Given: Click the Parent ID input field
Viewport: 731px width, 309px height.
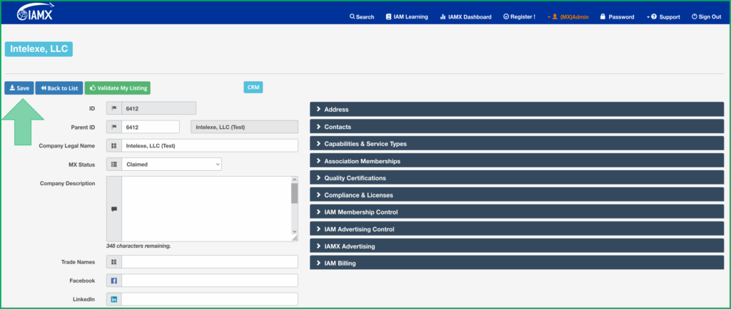Looking at the screenshot, I should [x=151, y=127].
